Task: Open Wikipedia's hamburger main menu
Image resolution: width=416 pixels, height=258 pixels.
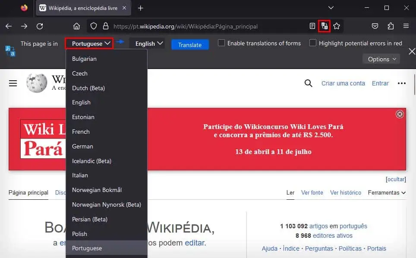Action: [13, 83]
